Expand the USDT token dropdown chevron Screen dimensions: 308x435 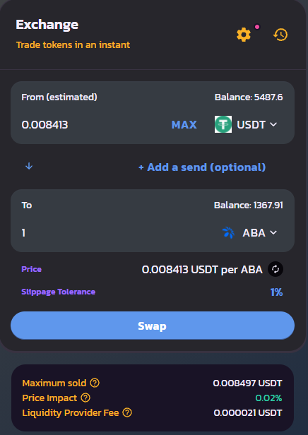[273, 124]
